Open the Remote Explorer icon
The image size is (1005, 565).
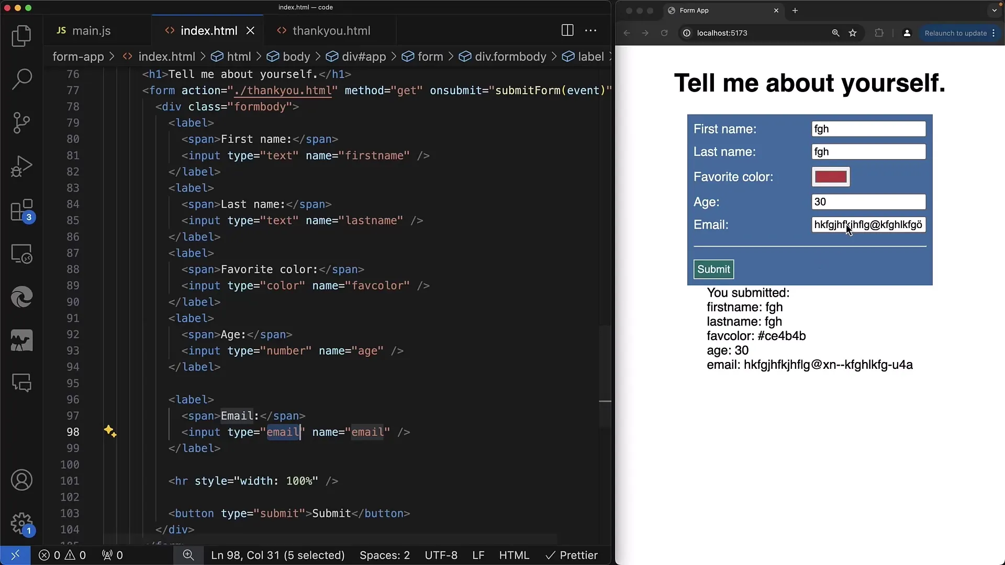[21, 255]
